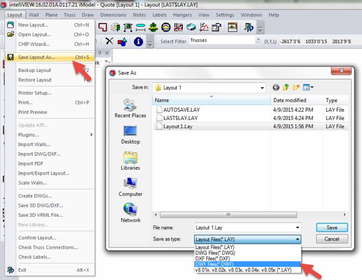The image size is (362, 280).
Task: Go up one folder level in Save As
Action: (x=286, y=87)
